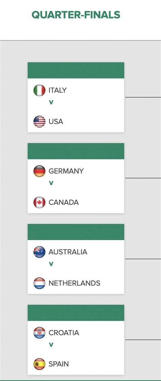Select the GERMANY team name
161x381 pixels.
click(x=66, y=171)
